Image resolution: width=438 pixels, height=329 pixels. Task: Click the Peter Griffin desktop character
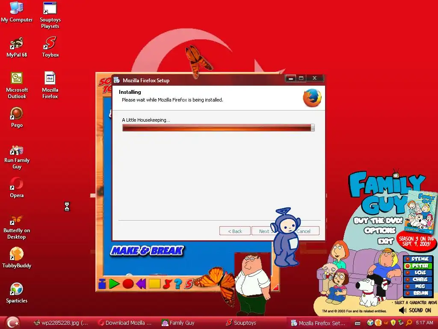pyautogui.click(x=252, y=284)
